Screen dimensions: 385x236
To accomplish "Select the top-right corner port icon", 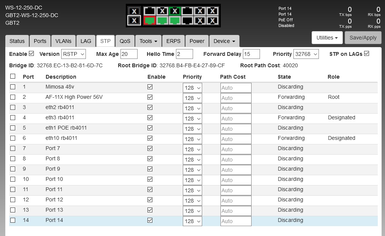I will pos(212,11).
